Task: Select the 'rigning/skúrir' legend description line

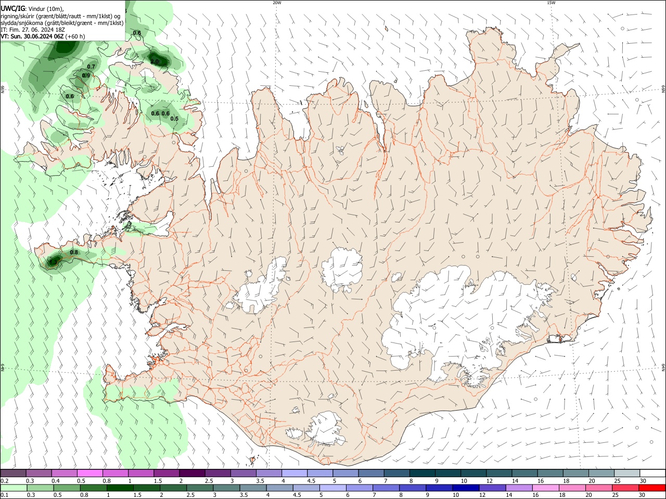Action: [60, 16]
